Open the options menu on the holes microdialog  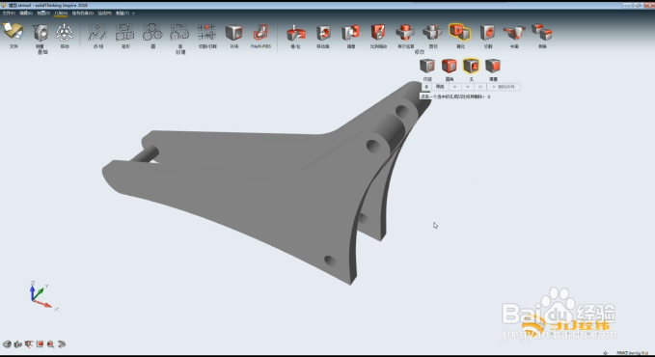click(426, 87)
